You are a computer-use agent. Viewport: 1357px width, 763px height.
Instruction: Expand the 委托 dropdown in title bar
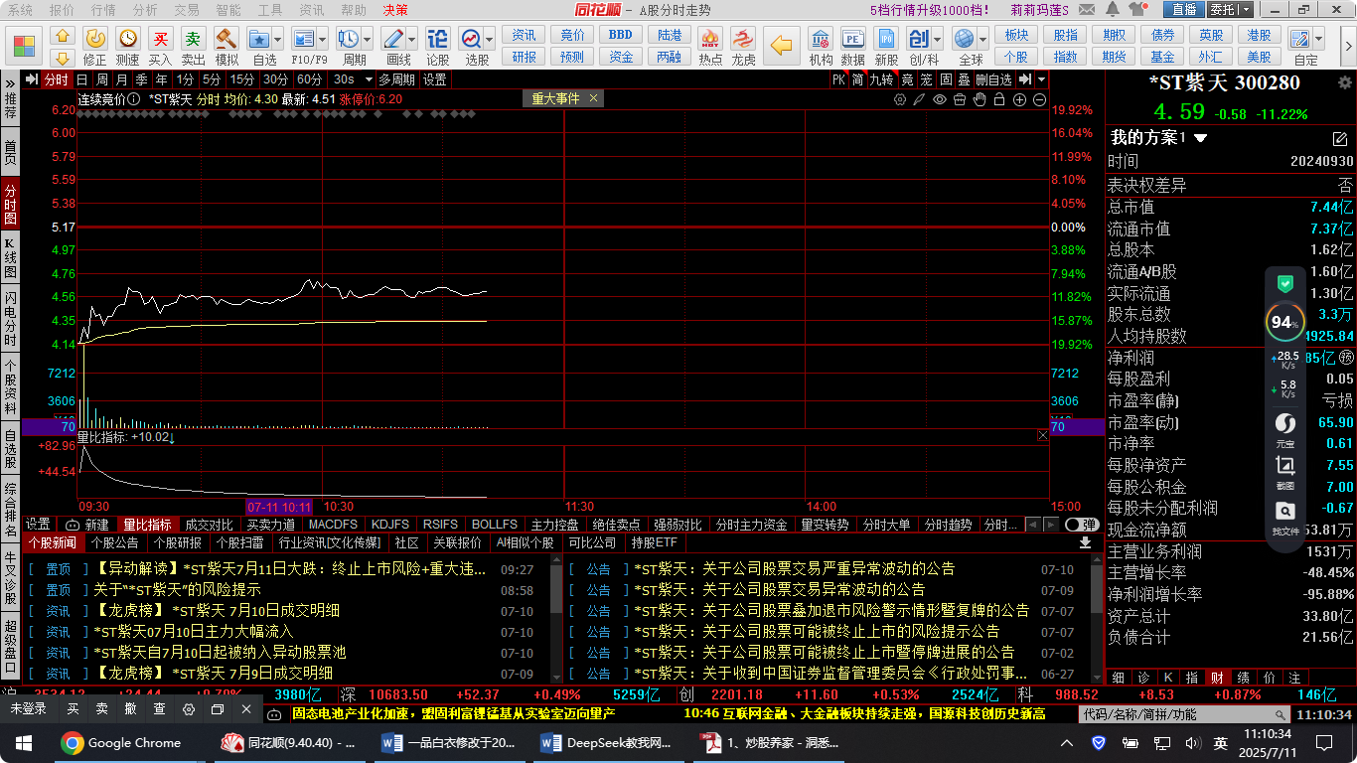tap(1245, 10)
